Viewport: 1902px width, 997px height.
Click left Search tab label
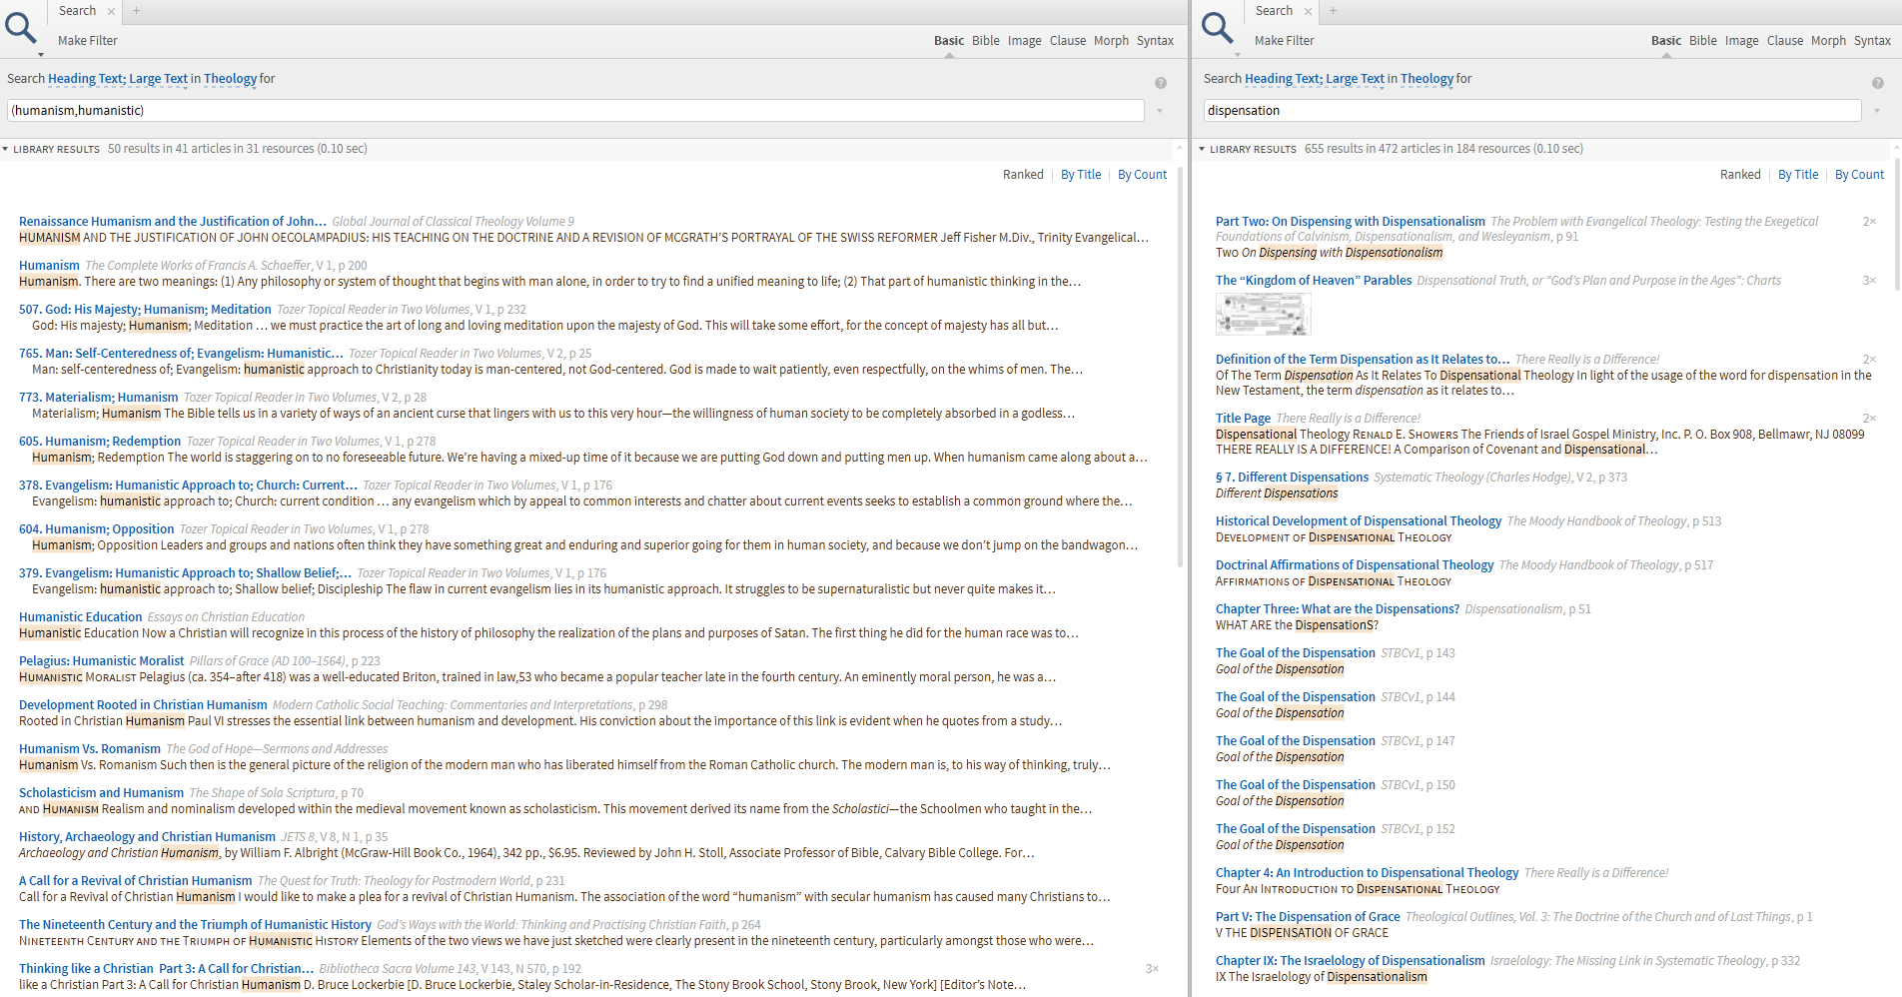(x=77, y=11)
